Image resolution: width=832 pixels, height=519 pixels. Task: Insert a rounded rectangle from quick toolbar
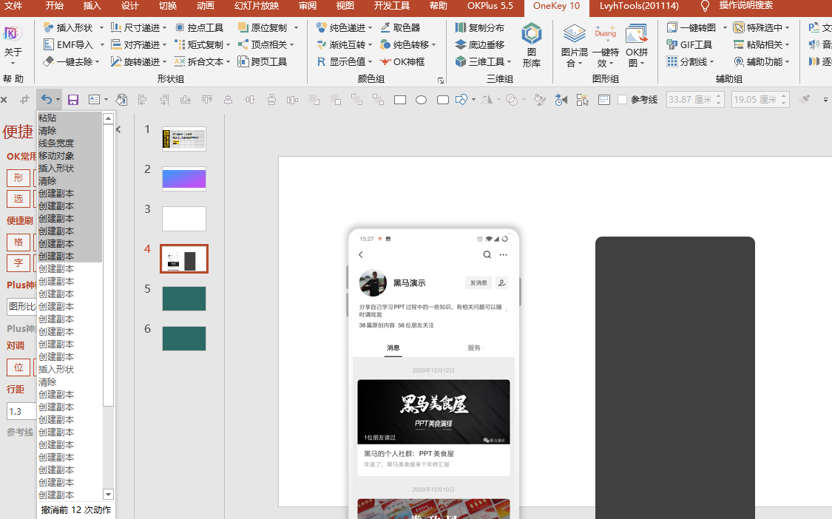(442, 100)
